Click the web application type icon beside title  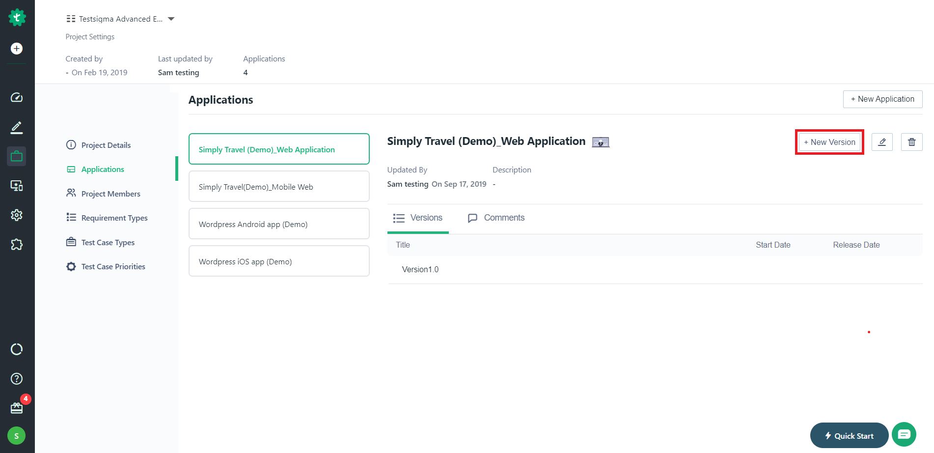601,142
